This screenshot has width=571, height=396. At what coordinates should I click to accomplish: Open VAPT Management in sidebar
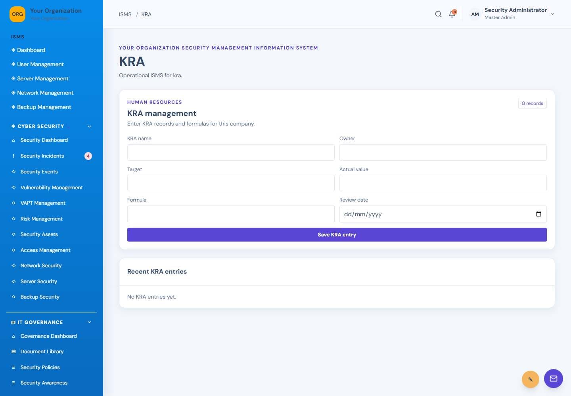point(43,203)
